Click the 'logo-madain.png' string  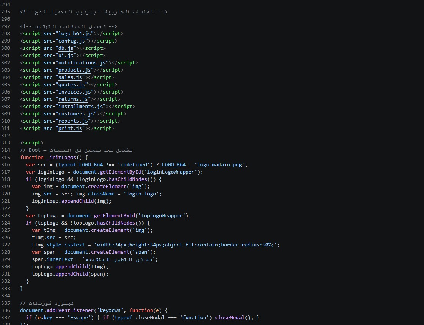pos(219,165)
